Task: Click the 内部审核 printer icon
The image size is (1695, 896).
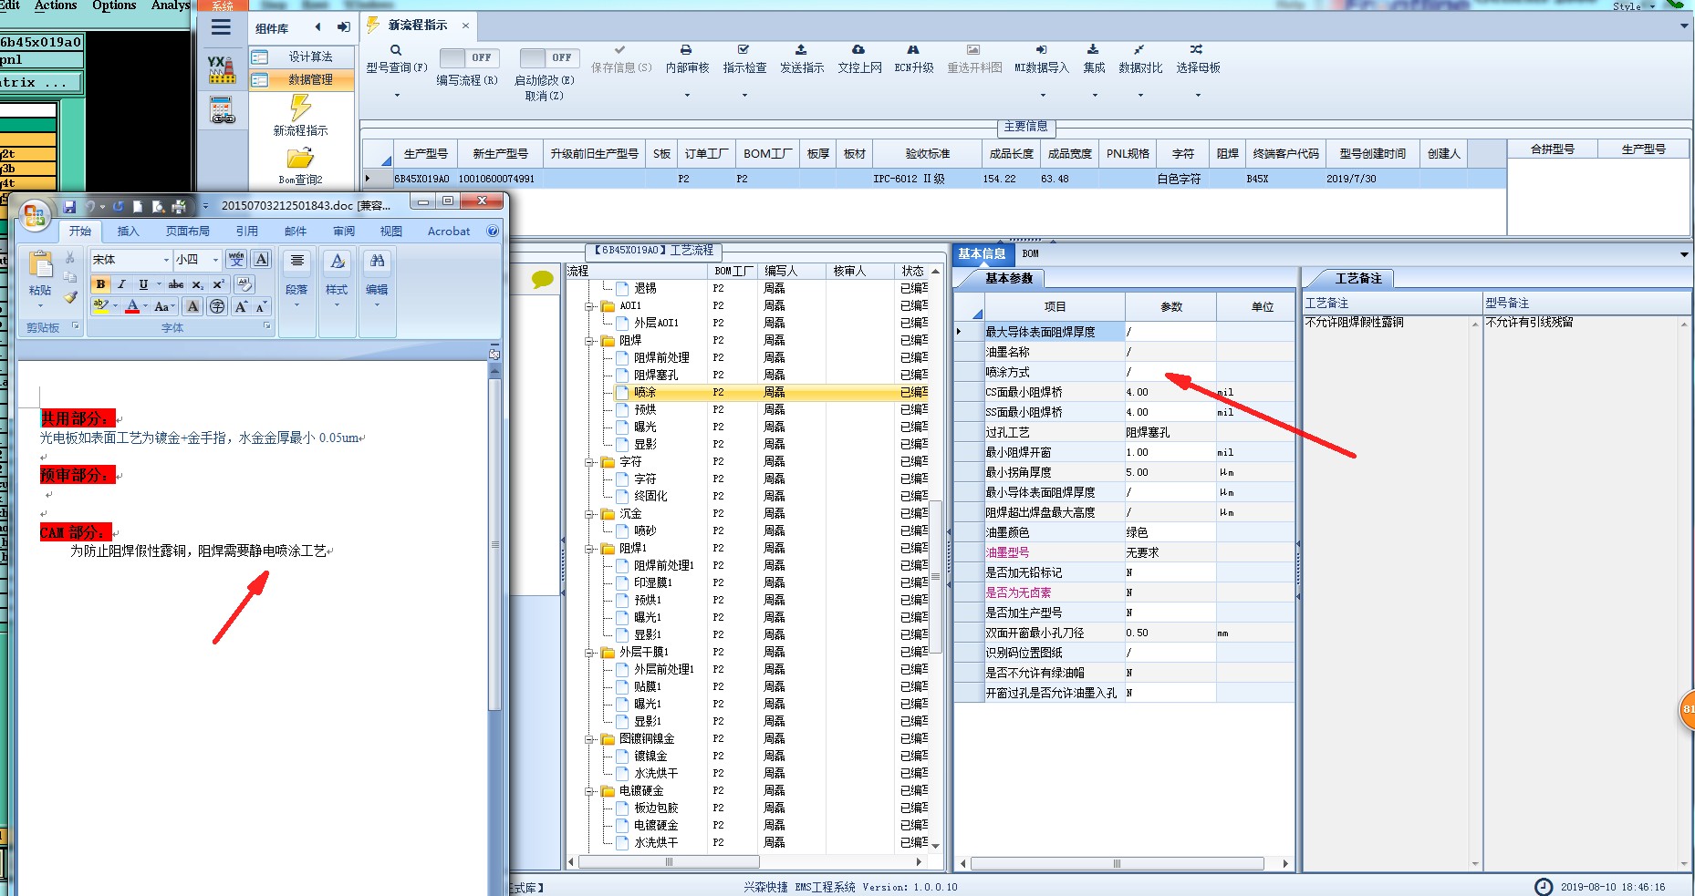Action: 686,50
